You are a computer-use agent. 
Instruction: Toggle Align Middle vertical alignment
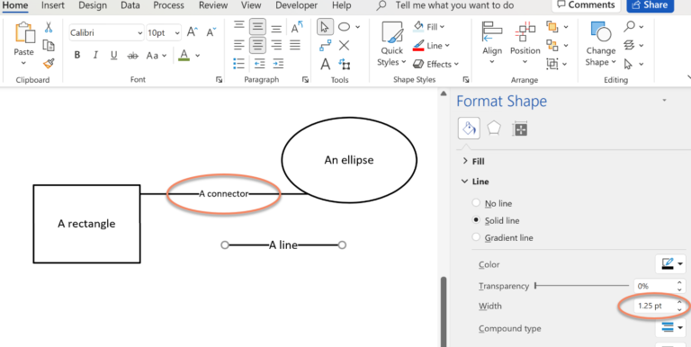coord(257,27)
